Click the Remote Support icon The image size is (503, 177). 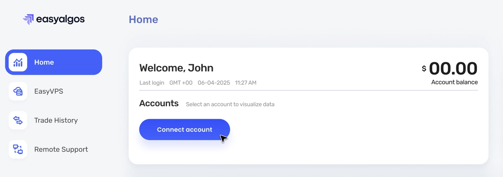tap(18, 150)
